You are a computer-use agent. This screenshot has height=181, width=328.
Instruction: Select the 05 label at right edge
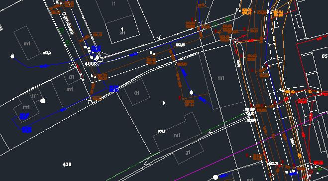[x=325, y=56]
